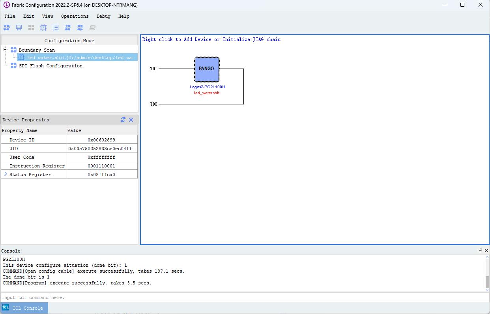Select the led_water.sbit tree item
The image size is (490, 314).
click(x=81, y=58)
